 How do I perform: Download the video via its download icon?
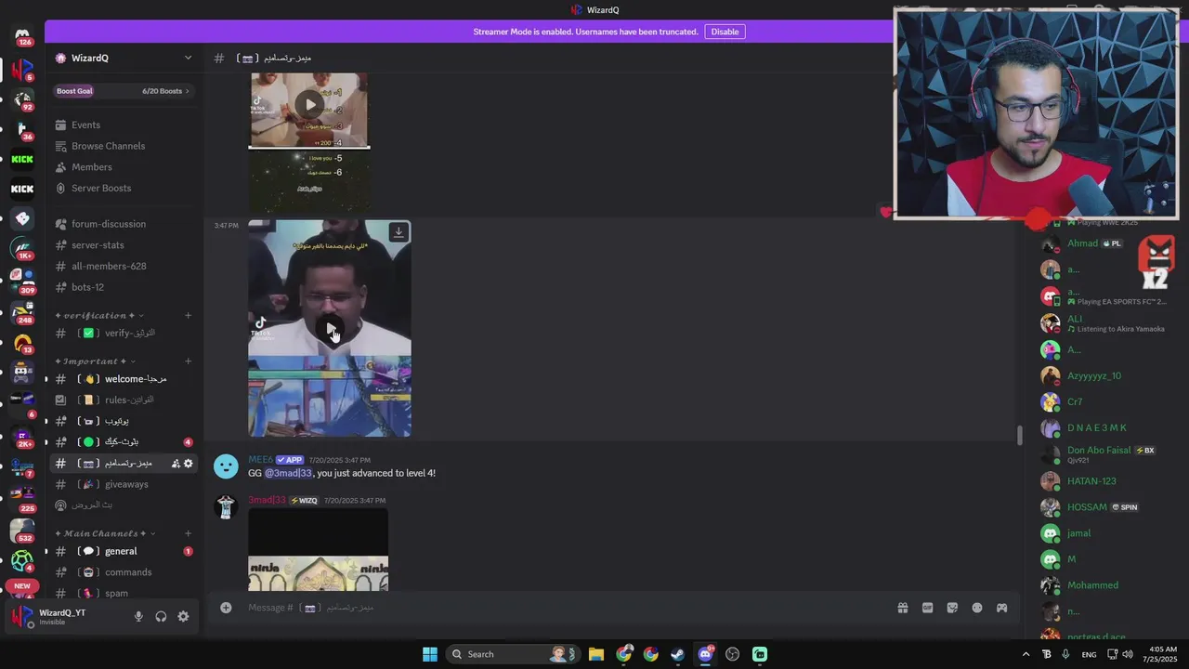click(399, 231)
